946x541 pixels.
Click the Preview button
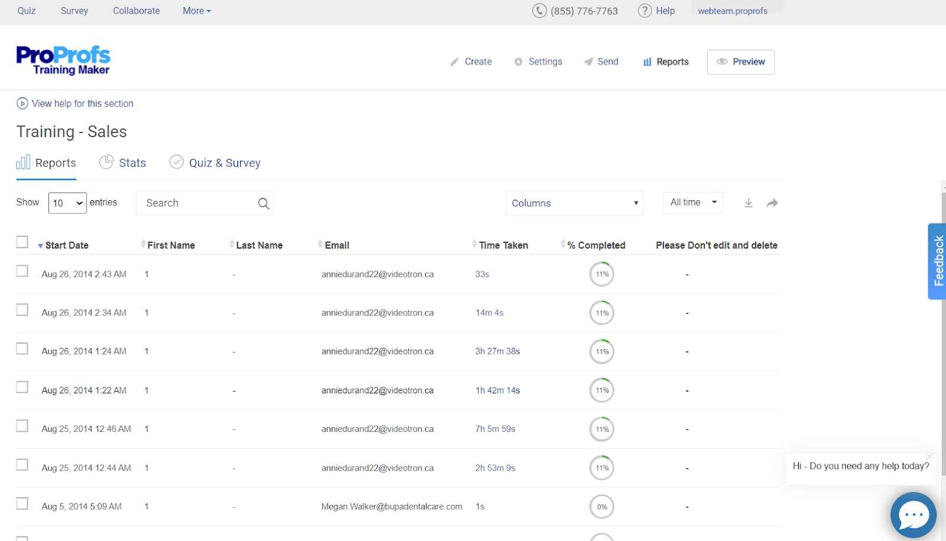(741, 62)
